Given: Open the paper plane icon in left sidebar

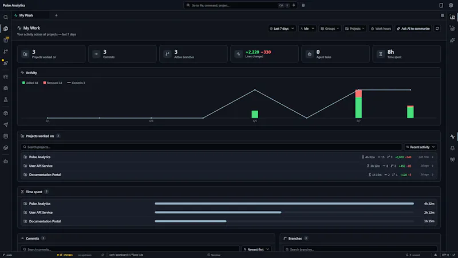Looking at the screenshot, I should click(x=6, y=124).
